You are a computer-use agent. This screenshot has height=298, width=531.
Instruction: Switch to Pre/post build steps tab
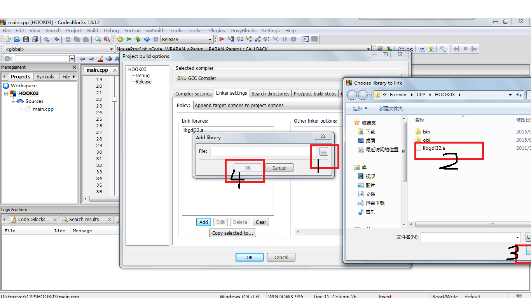click(315, 94)
